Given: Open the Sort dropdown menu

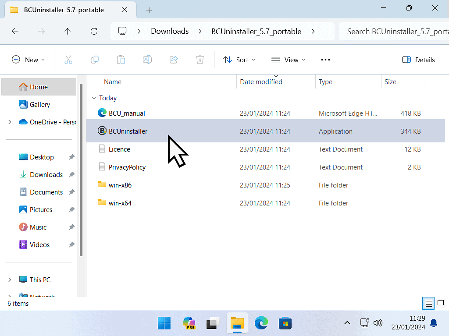Looking at the screenshot, I should pyautogui.click(x=239, y=60).
